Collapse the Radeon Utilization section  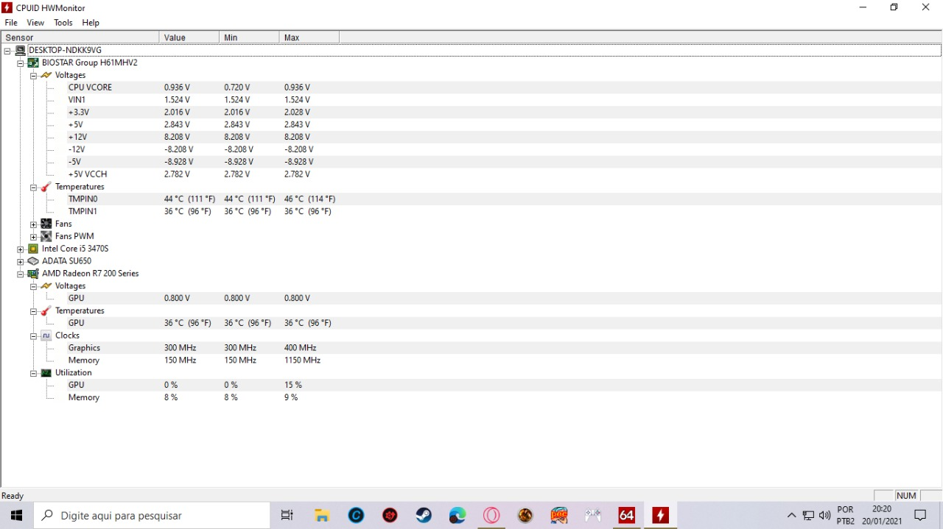(34, 374)
